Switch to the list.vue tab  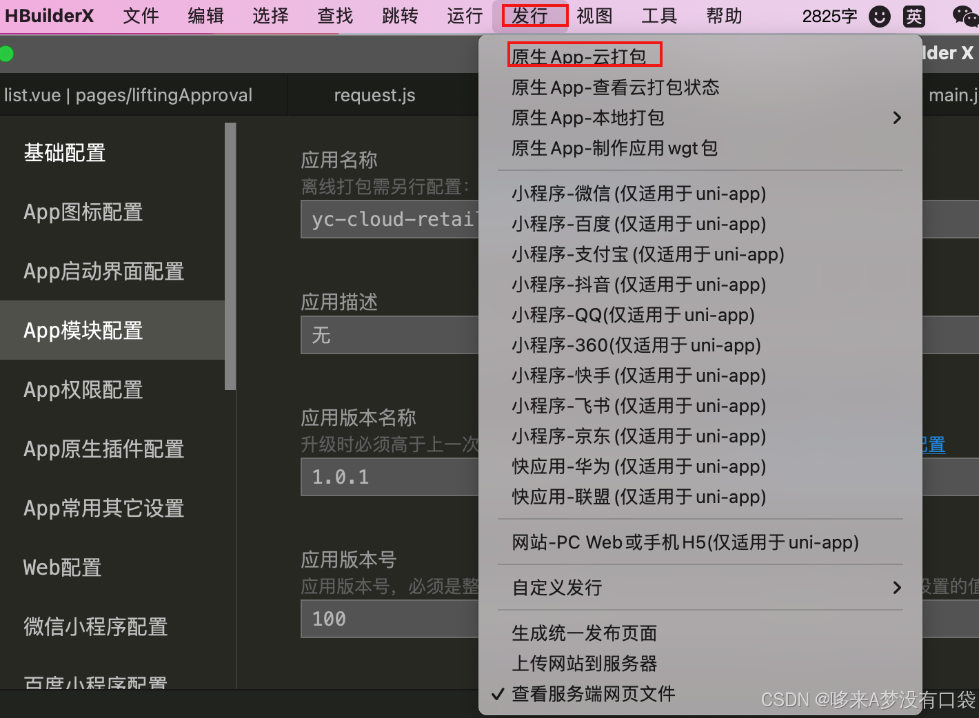coord(128,95)
